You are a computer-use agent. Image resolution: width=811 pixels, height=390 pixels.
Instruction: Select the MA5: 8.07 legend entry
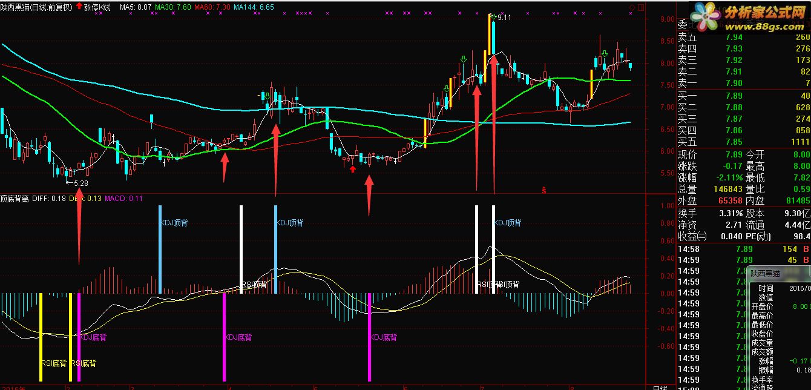point(136,7)
